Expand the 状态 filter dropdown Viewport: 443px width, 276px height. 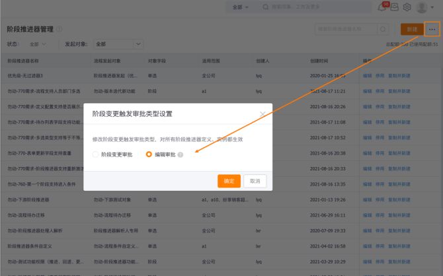(x=39, y=44)
